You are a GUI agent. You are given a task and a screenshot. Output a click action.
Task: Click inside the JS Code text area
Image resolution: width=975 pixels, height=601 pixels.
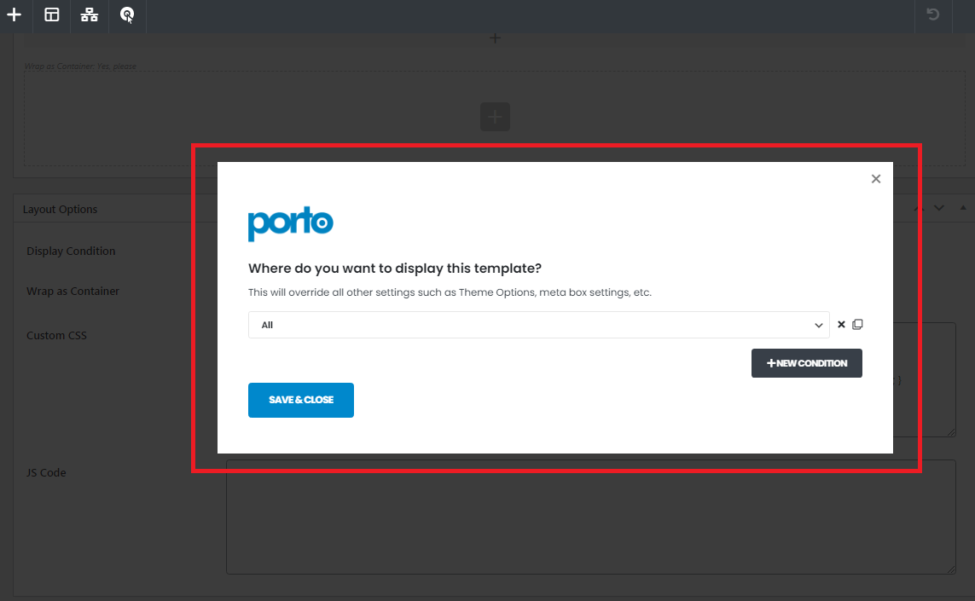tap(591, 517)
